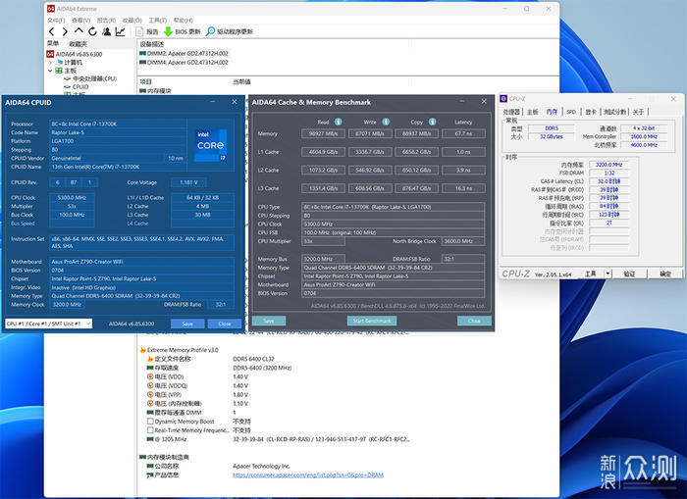Click Close in the Cache & Memory Benchmark
Viewport: 687px width, 499px height.
(x=474, y=321)
